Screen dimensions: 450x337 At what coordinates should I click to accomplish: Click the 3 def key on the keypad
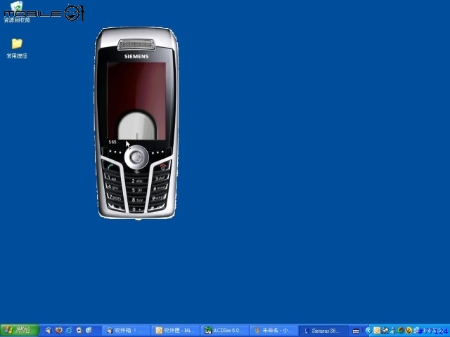(x=161, y=178)
